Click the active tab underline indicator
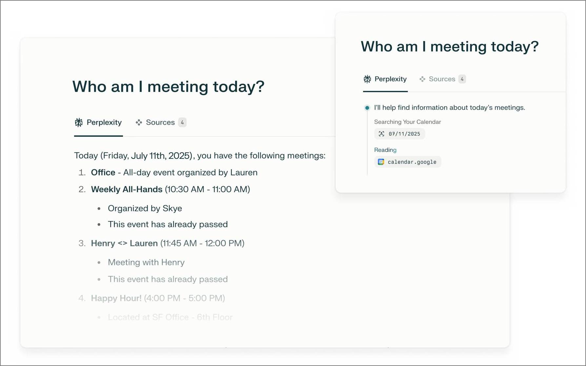Screen dimensions: 586x366 click(98, 135)
